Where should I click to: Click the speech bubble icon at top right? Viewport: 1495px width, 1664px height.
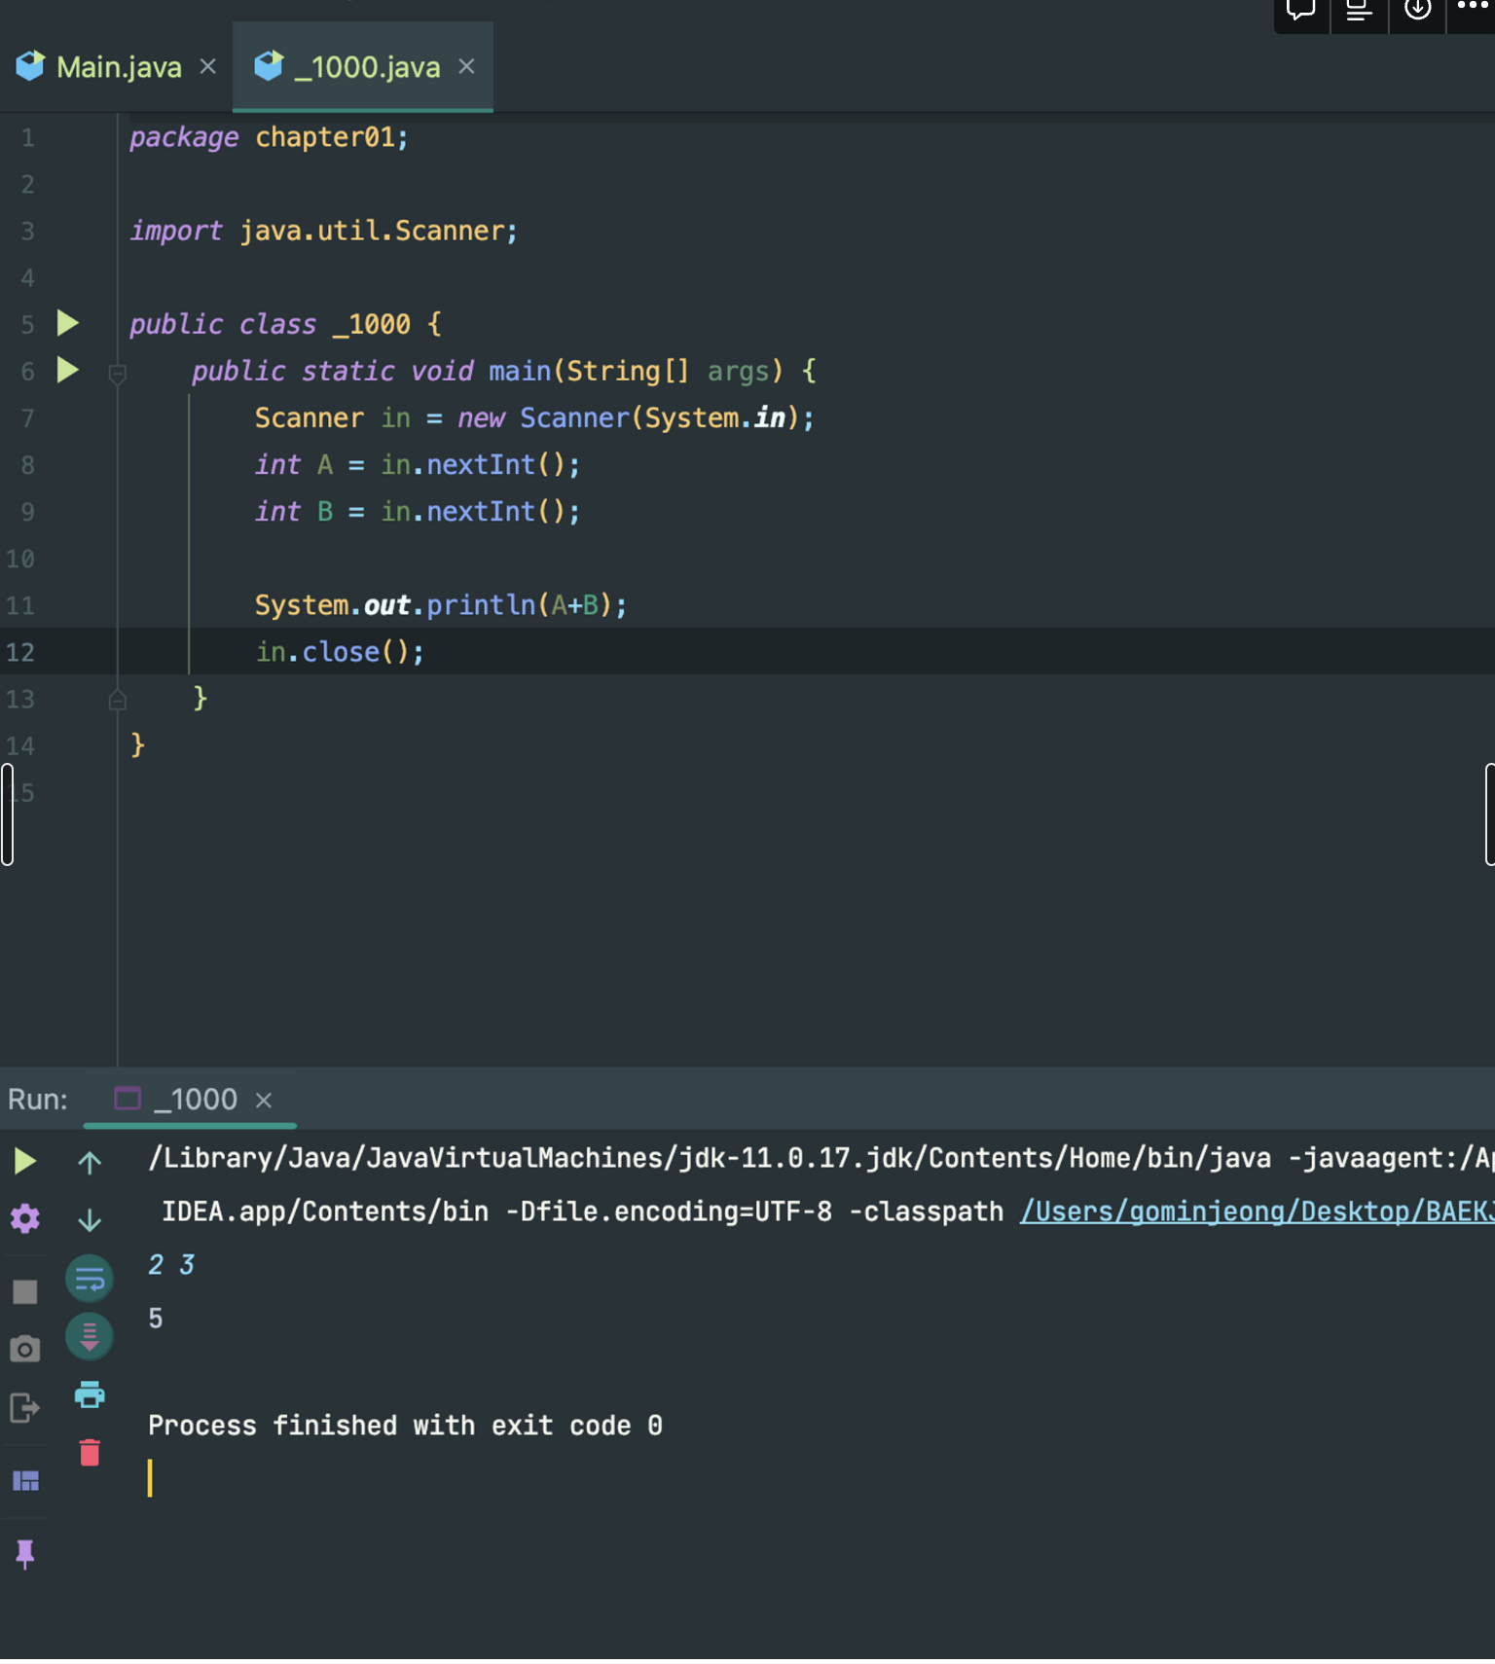(x=1301, y=10)
